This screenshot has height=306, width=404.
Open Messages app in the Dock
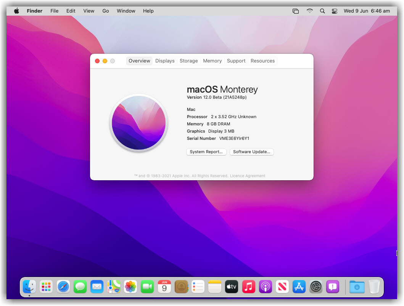click(80, 287)
